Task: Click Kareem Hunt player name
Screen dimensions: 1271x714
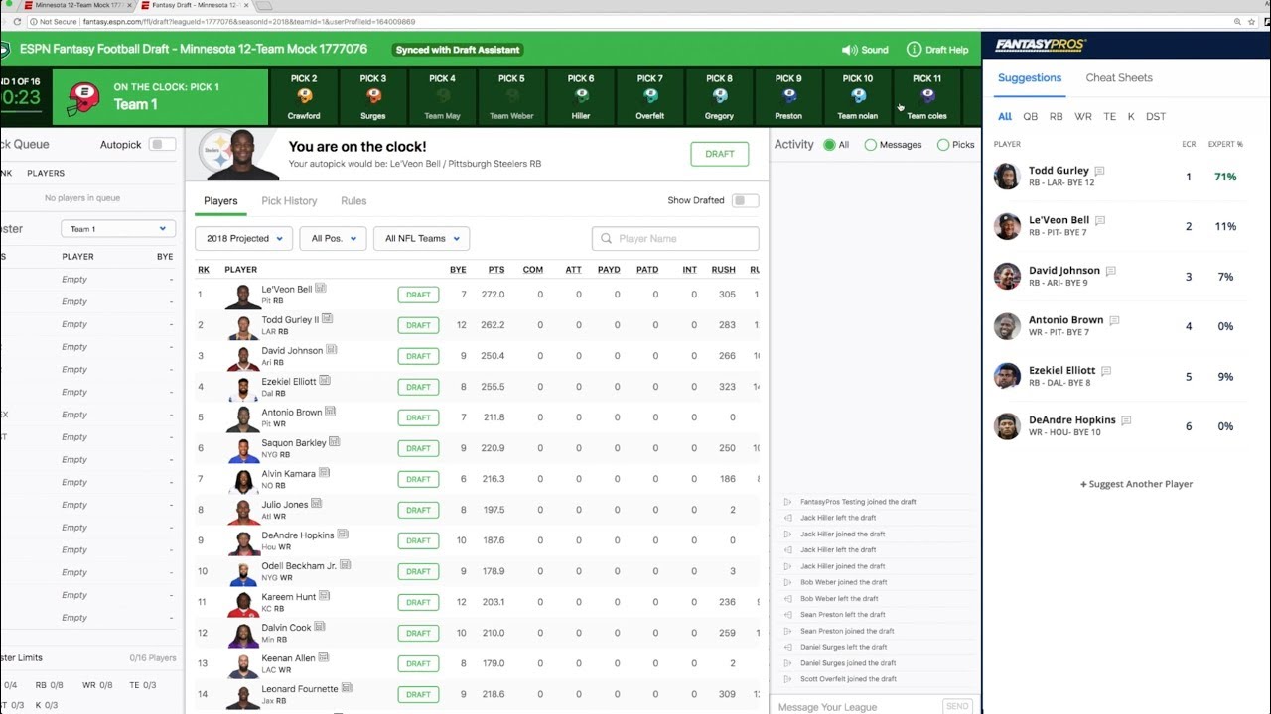Action: click(x=287, y=596)
